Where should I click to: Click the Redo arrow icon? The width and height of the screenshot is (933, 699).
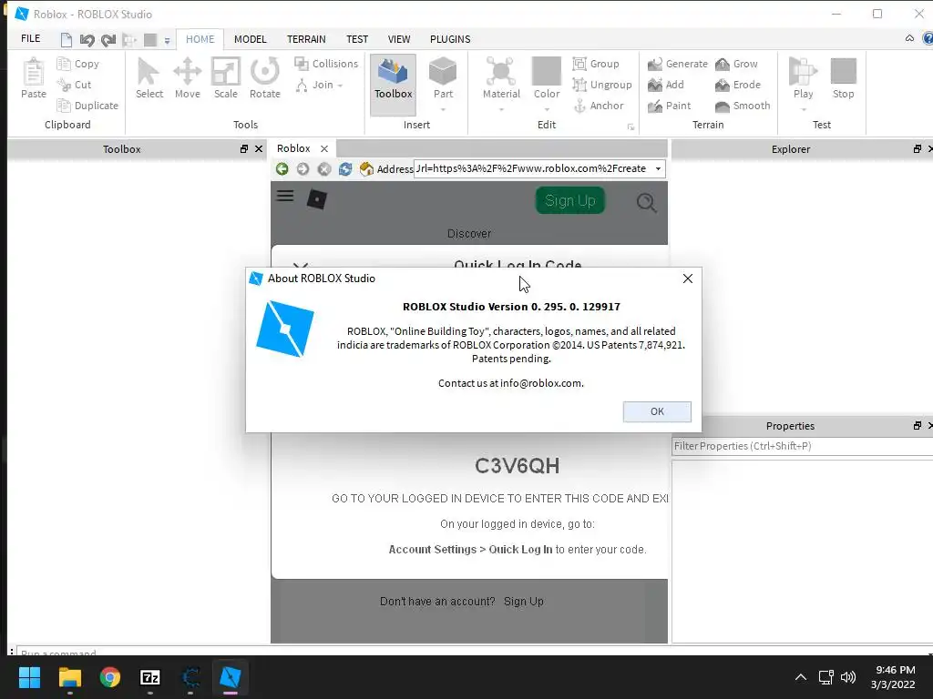[x=108, y=40]
